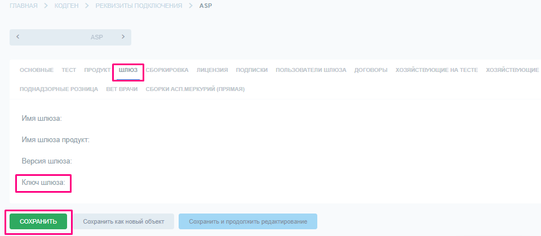Open ХОЗЯЙСТВУЮЩИЕ НА ТЕСТЕ tab

[437, 70]
